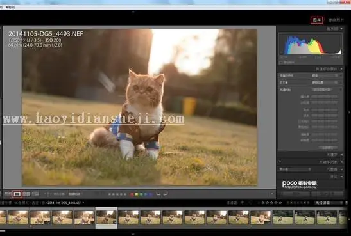Click the reset all button in Quick Develop
The image size is (351, 236).
click(328, 148)
